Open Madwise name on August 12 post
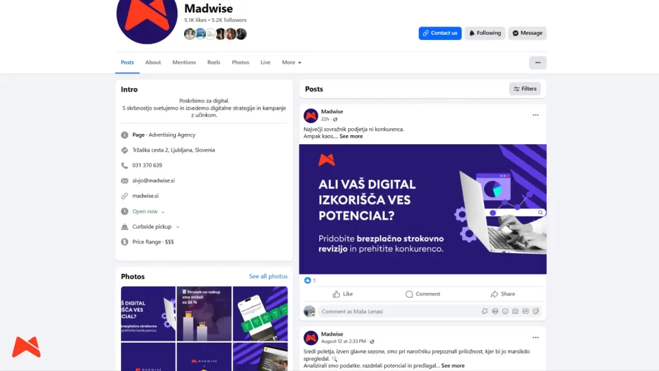This screenshot has width=659, height=371. (332, 334)
